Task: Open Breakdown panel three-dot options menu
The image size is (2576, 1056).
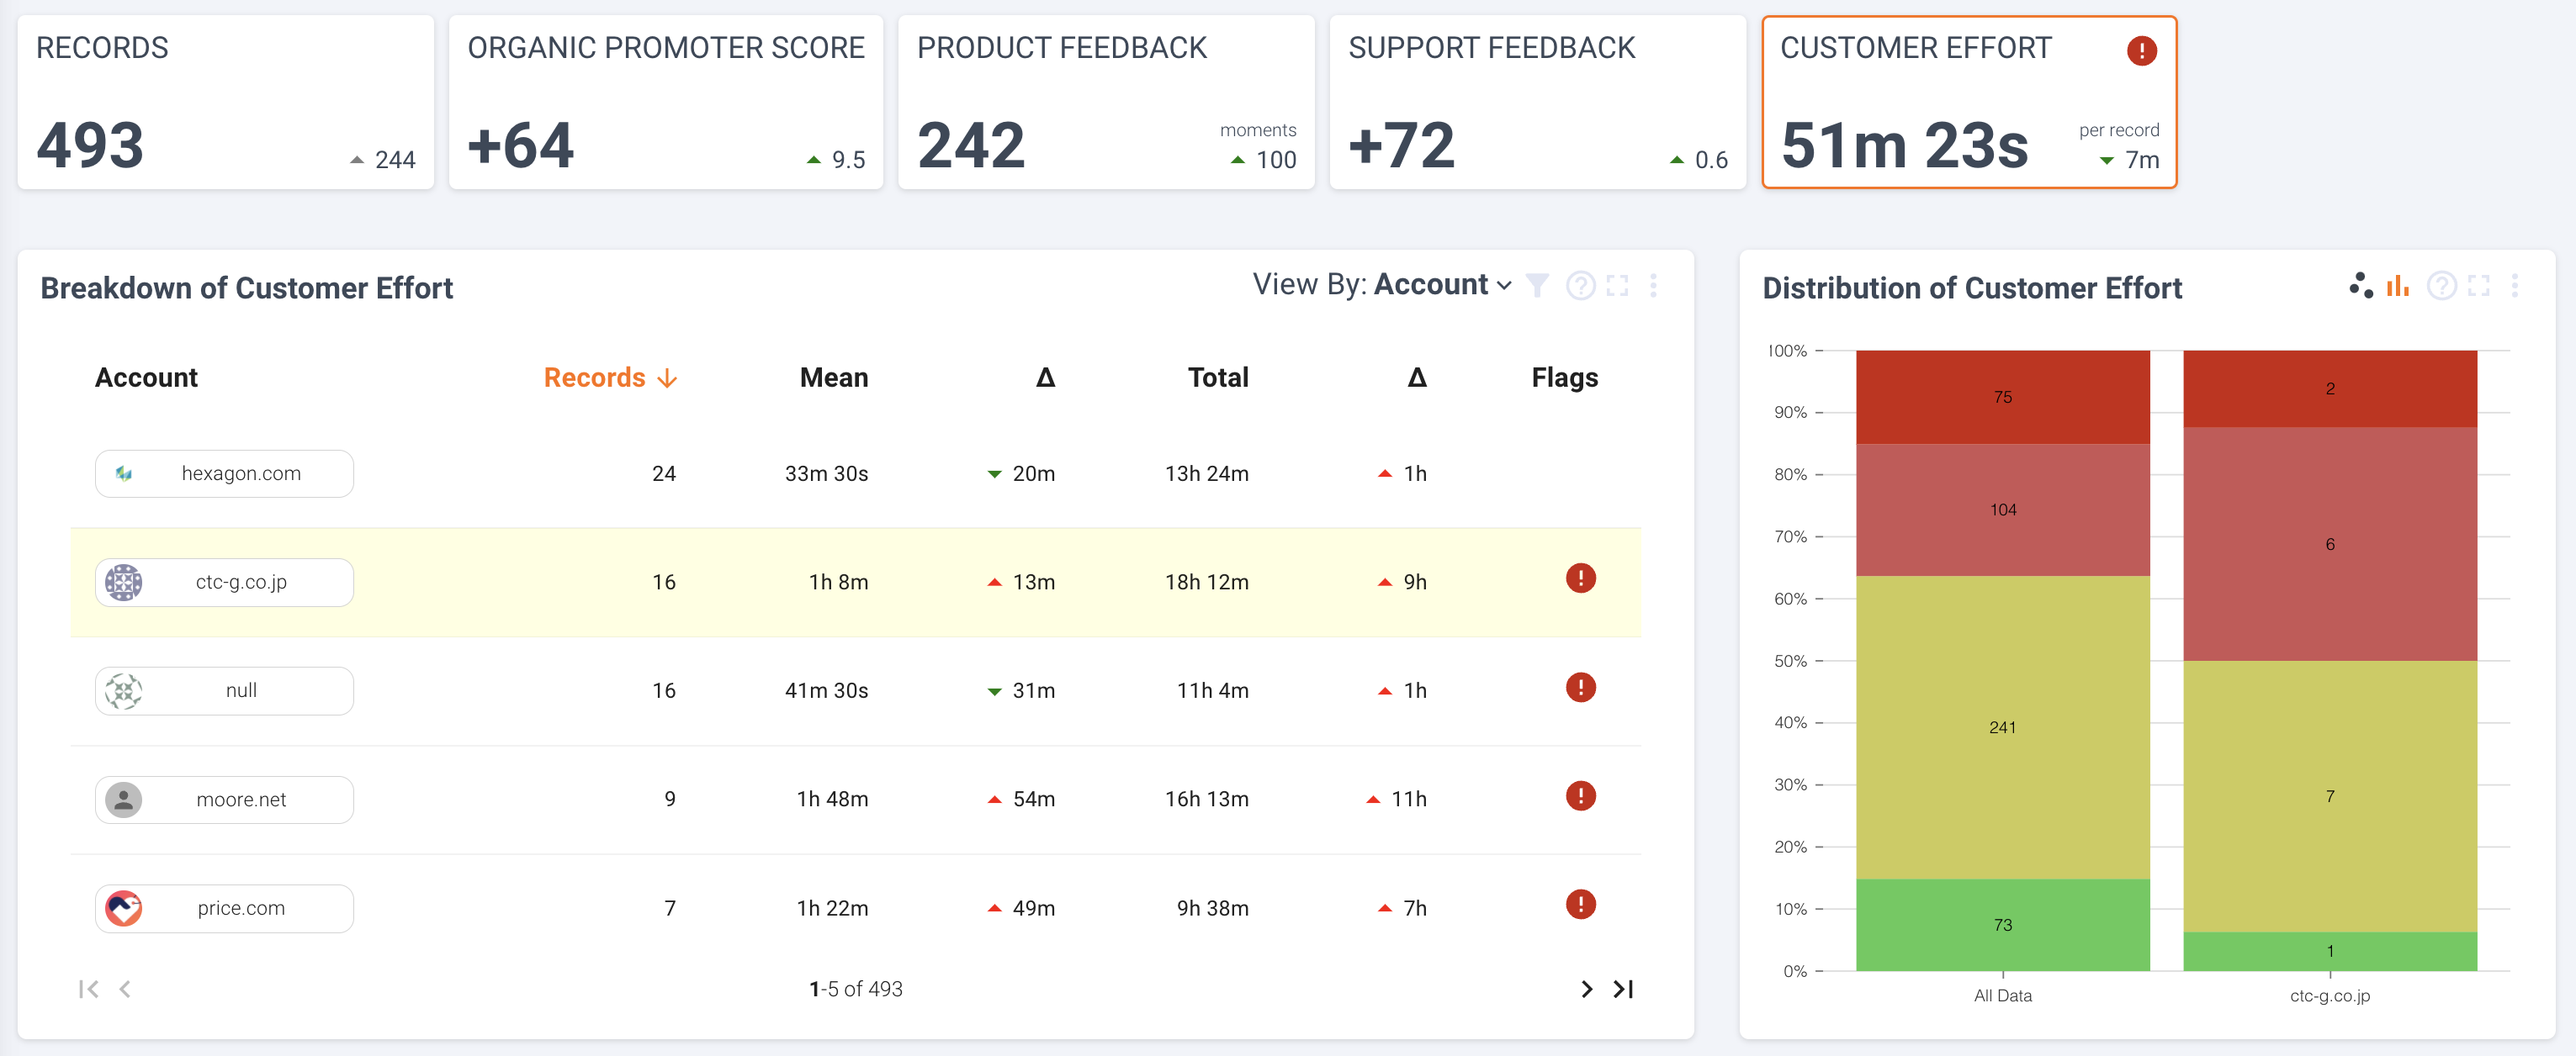Action: coord(1653,287)
